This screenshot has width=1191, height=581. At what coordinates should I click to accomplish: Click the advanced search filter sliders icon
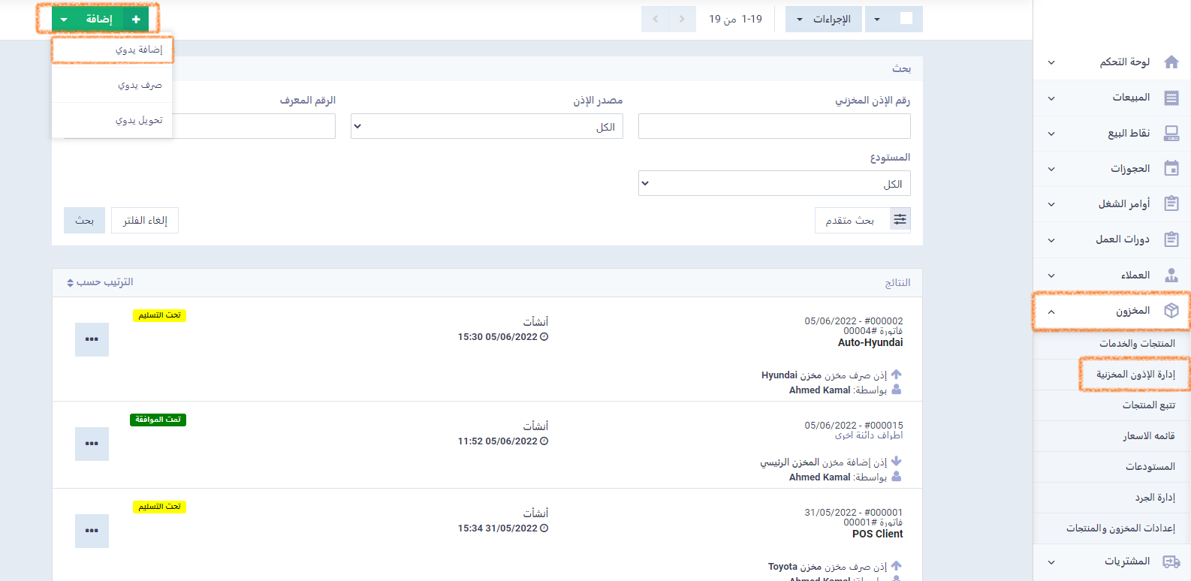point(900,220)
